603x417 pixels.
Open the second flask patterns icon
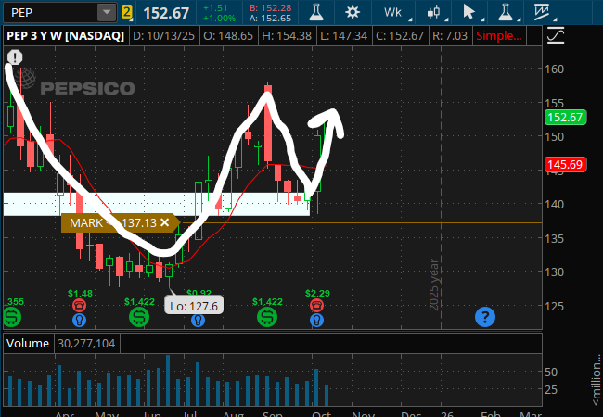506,12
